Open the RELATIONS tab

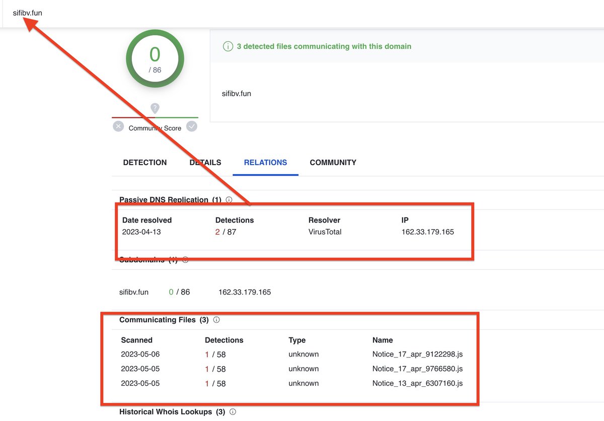[265, 163]
